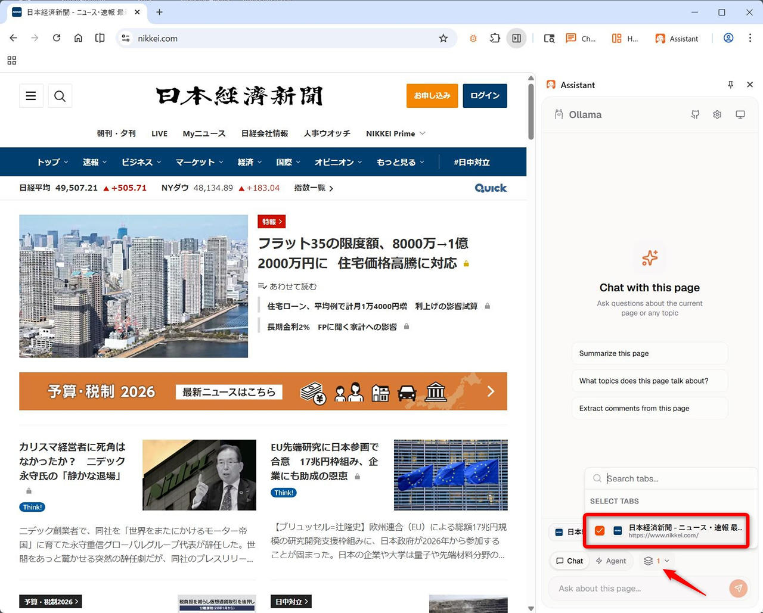Expand the NIKKEI Prime dropdown

pos(395,133)
